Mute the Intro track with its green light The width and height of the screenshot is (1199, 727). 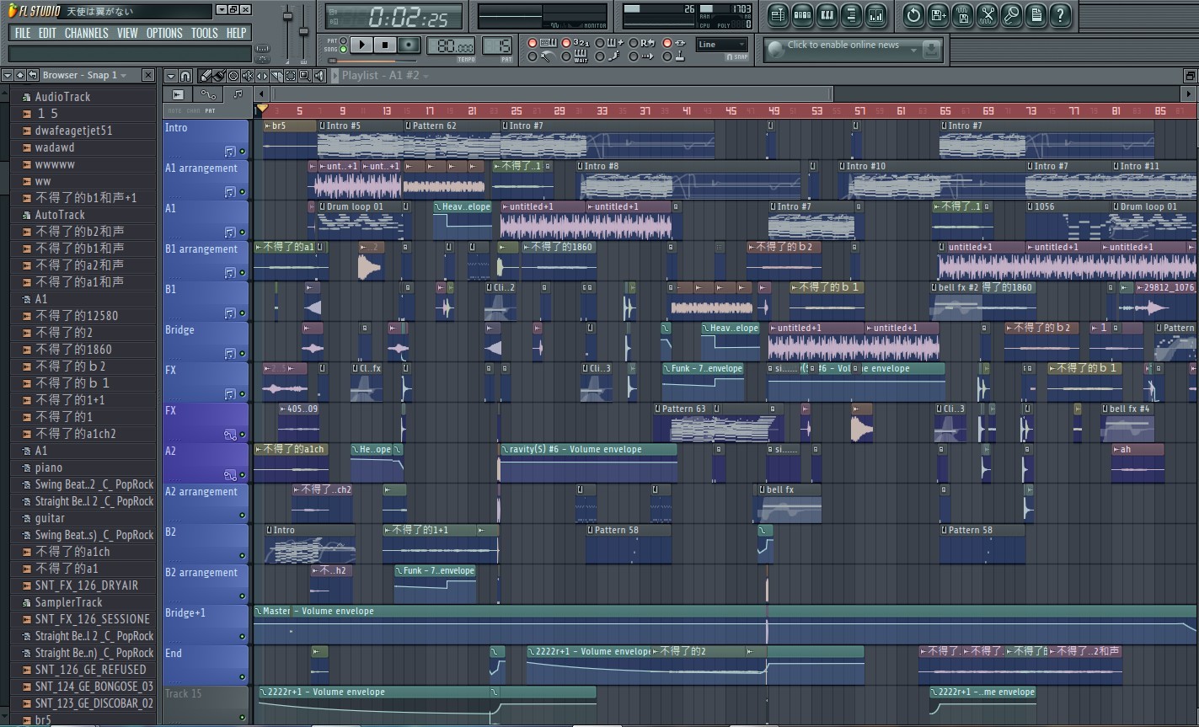[x=243, y=152]
